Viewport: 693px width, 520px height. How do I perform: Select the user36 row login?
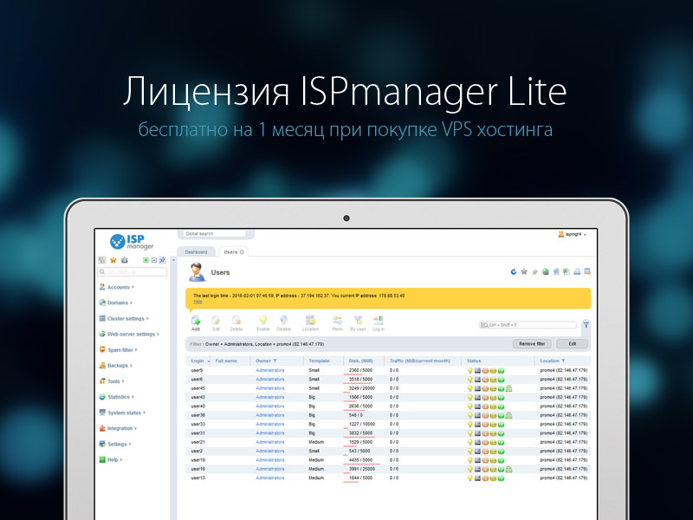[198, 415]
